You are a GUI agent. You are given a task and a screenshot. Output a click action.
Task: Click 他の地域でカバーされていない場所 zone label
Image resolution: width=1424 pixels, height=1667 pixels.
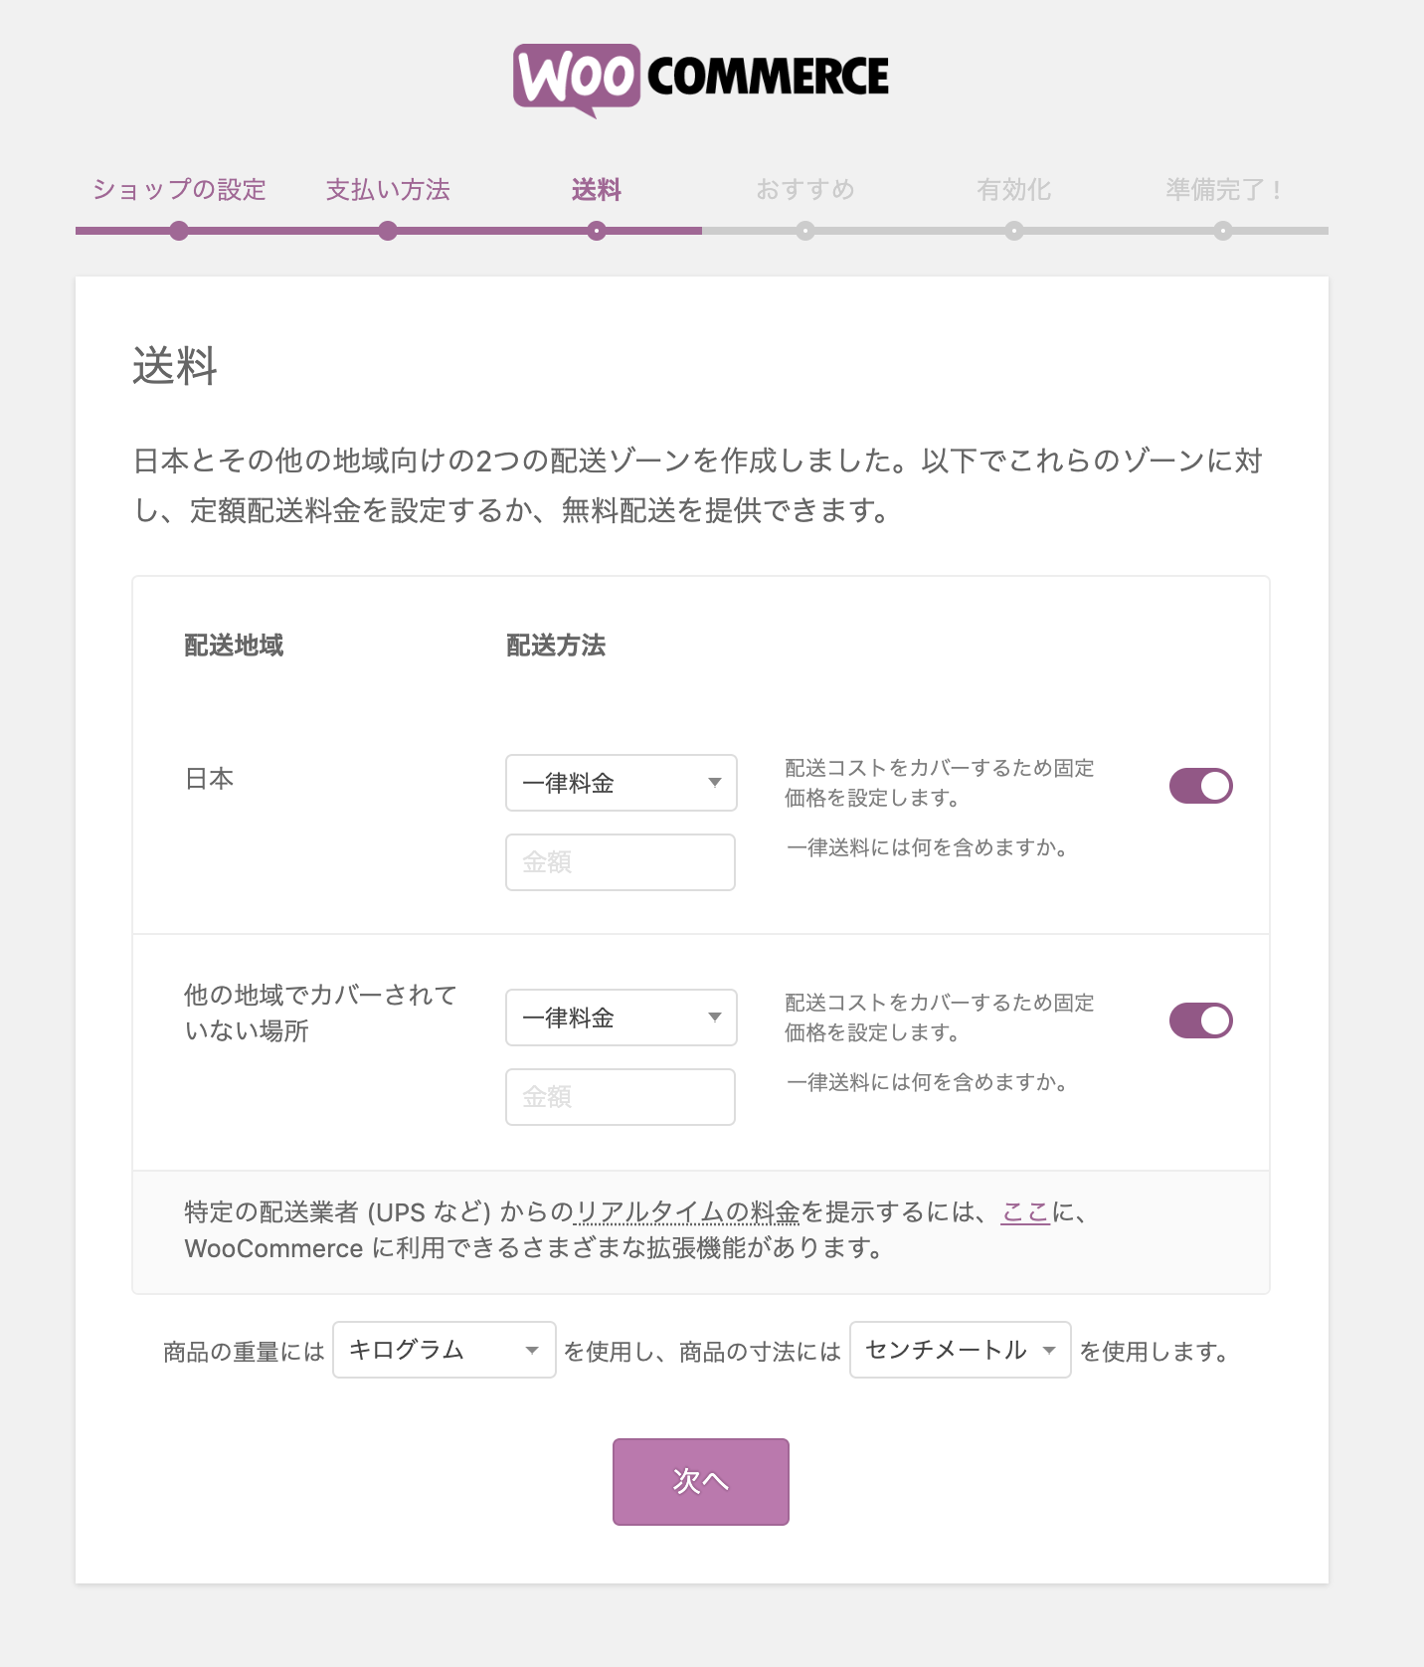pyautogui.click(x=320, y=1013)
